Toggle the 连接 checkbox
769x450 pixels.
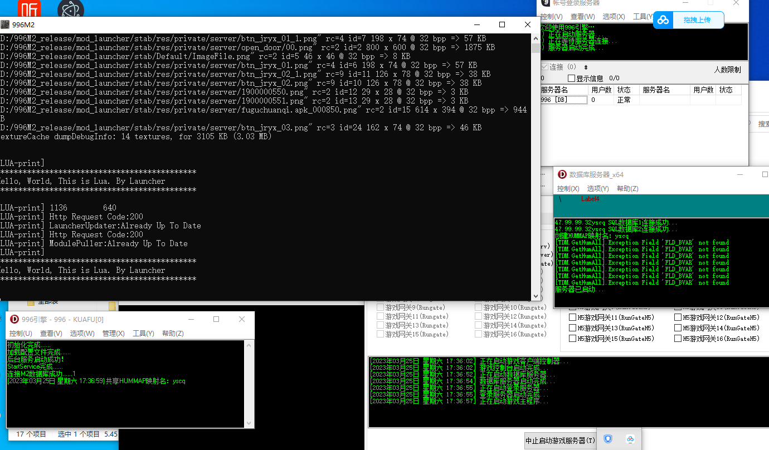[544, 66]
